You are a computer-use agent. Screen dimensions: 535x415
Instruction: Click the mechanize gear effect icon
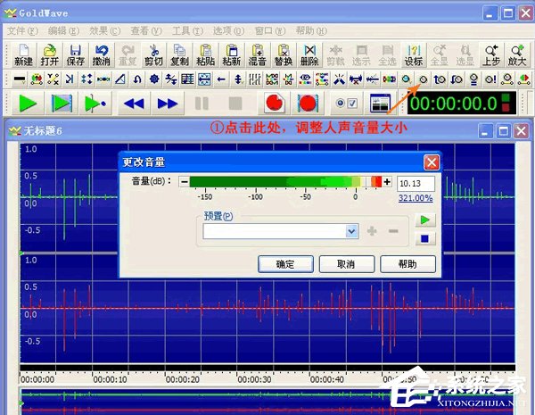(x=154, y=79)
